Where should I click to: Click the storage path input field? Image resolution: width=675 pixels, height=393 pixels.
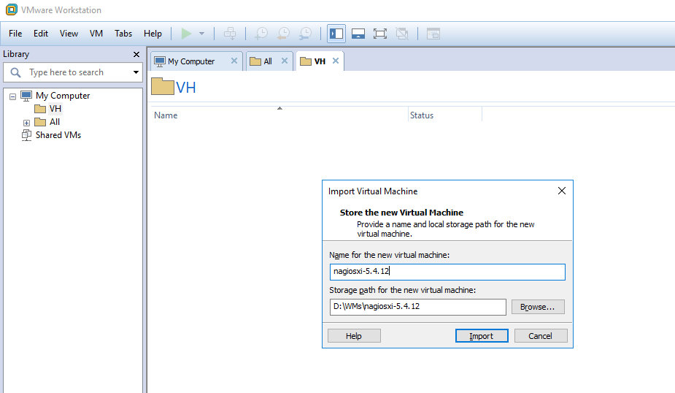(417, 307)
